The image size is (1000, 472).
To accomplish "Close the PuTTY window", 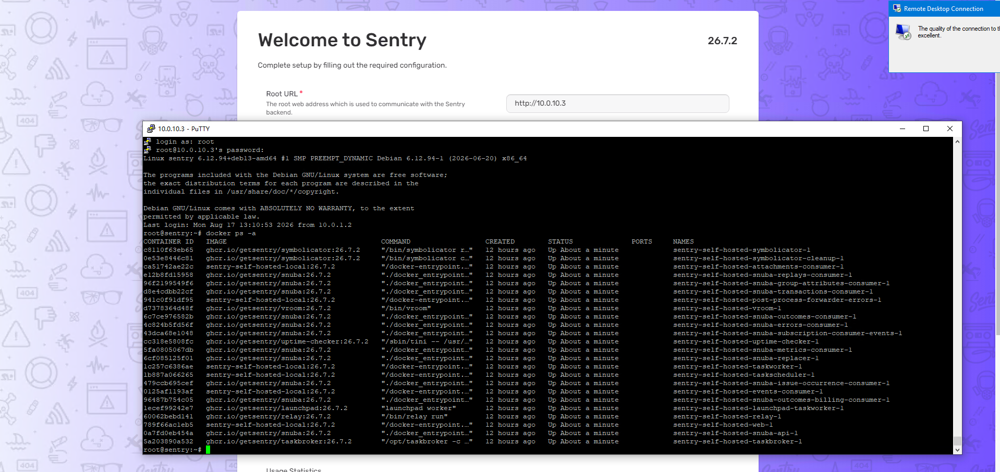I will [x=950, y=129].
